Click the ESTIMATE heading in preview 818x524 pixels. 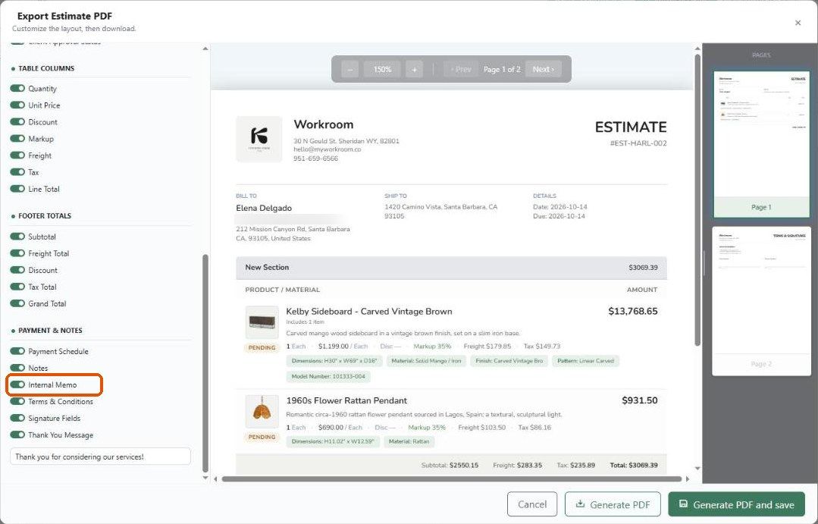click(x=631, y=127)
